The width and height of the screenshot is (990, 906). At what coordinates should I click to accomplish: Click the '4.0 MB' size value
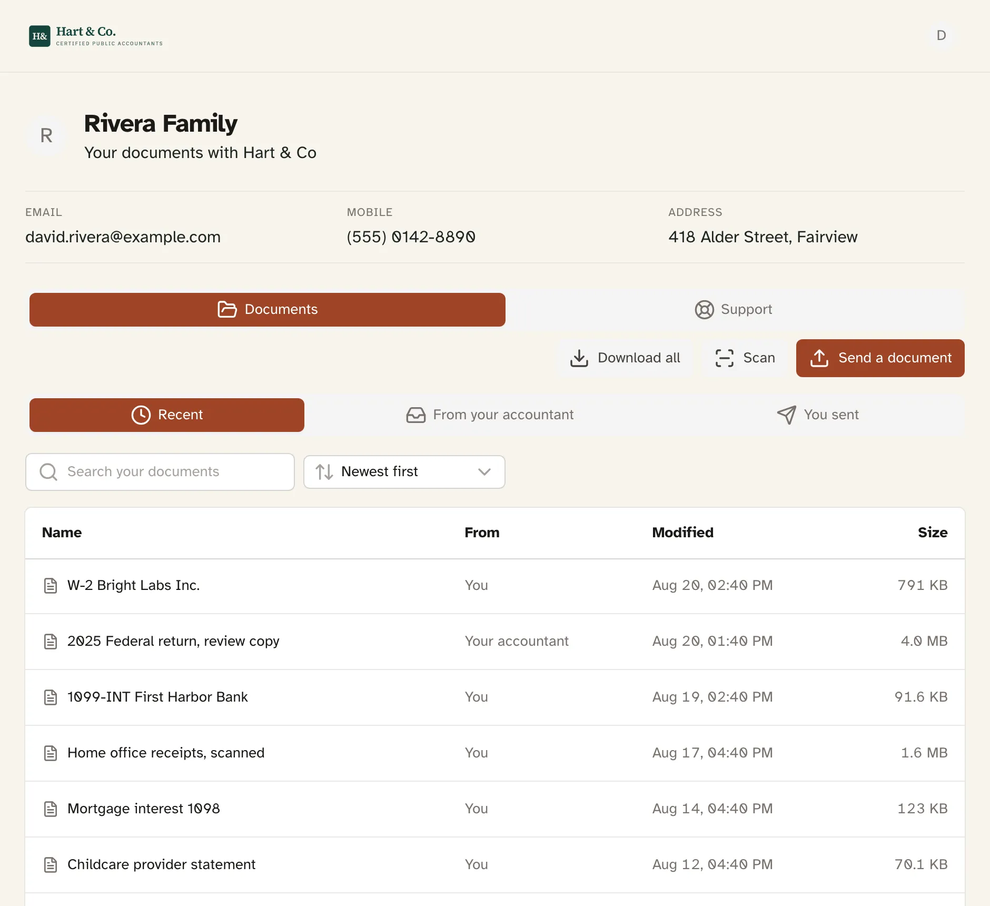click(924, 642)
